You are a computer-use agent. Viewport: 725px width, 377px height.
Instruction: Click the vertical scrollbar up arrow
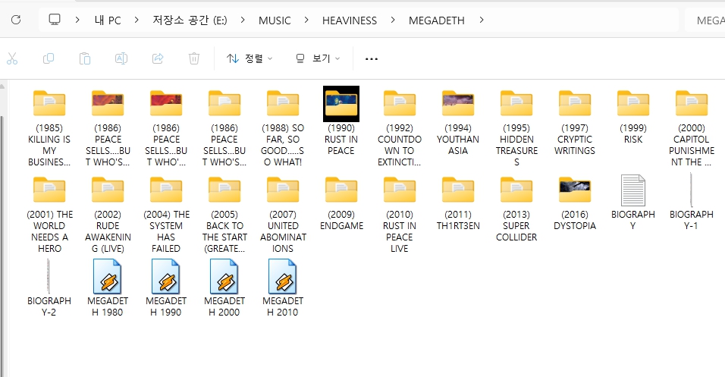coord(2,86)
